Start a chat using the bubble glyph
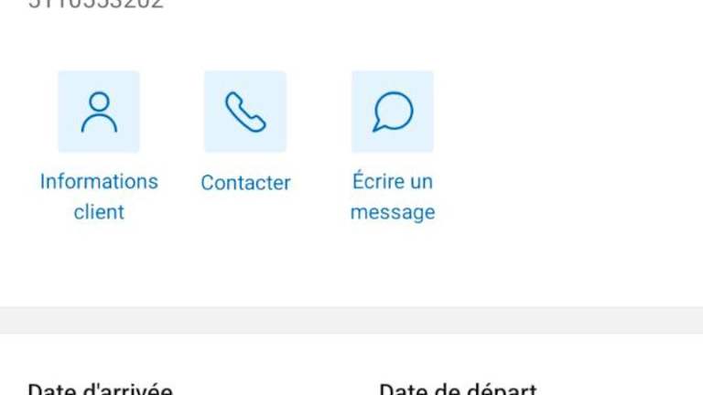The height and width of the screenshot is (395, 703). click(x=393, y=112)
